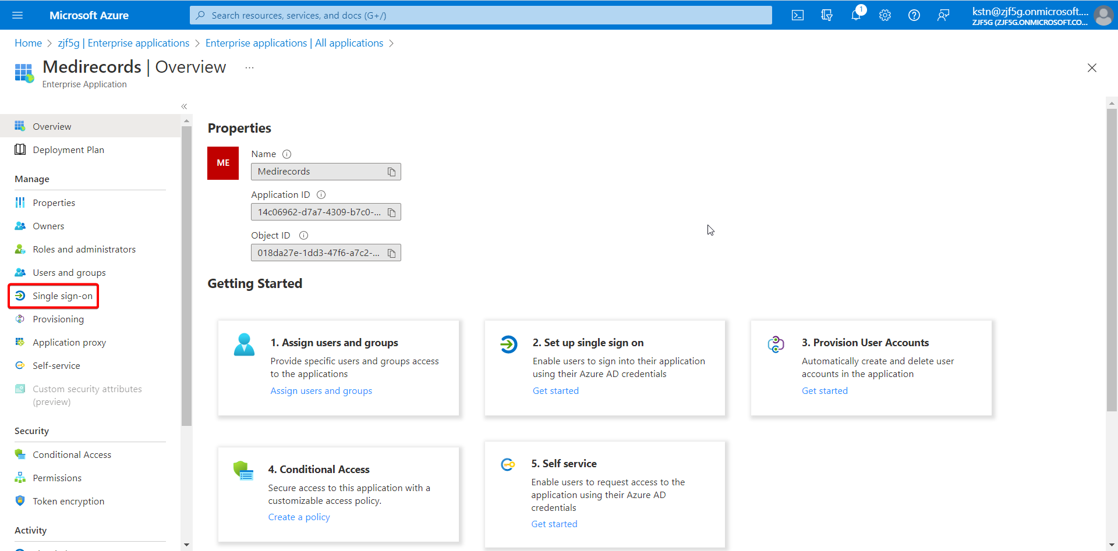The width and height of the screenshot is (1118, 551).
Task: Click the Create a policy link
Action: (x=299, y=517)
